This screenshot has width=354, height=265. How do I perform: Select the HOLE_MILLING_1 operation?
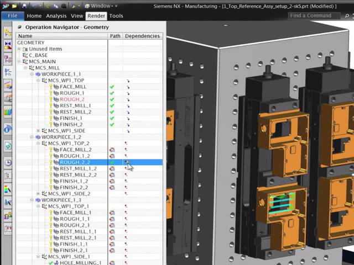(81, 263)
